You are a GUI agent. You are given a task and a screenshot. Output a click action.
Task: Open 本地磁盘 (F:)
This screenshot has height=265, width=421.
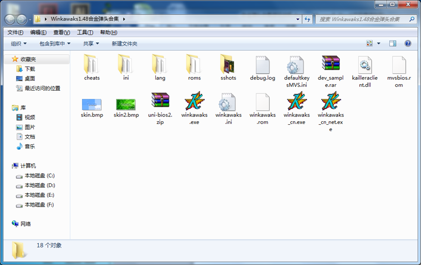[x=39, y=205]
